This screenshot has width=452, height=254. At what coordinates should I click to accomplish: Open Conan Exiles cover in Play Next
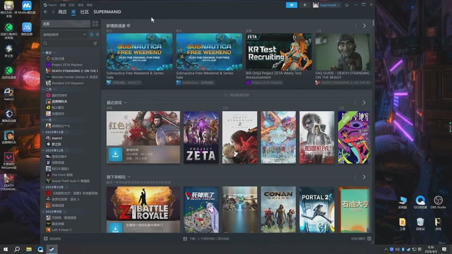tap(278, 209)
